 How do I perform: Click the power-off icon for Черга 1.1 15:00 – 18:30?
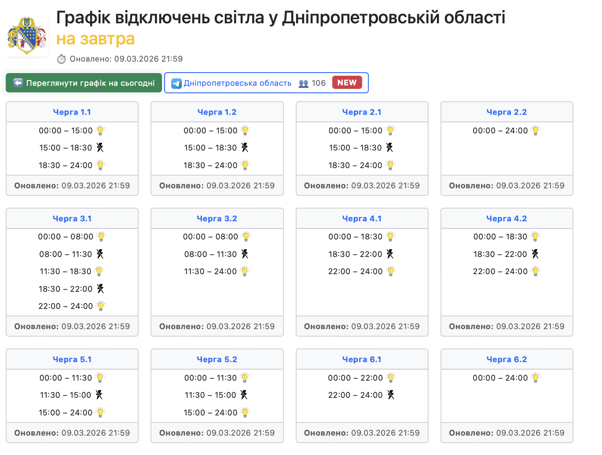tap(100, 148)
